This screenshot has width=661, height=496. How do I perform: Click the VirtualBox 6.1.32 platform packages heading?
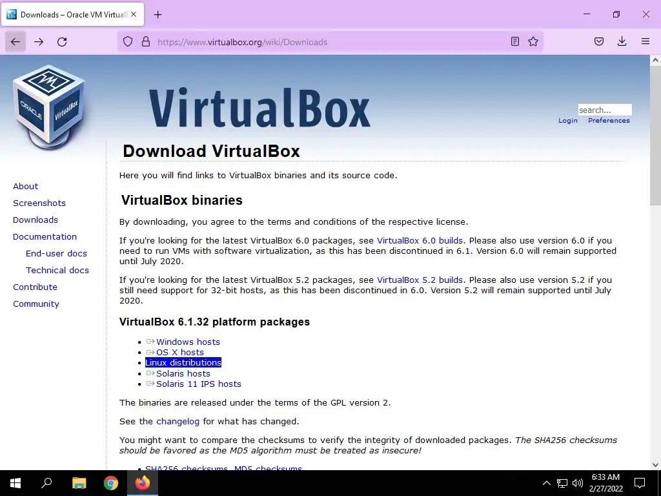(214, 322)
